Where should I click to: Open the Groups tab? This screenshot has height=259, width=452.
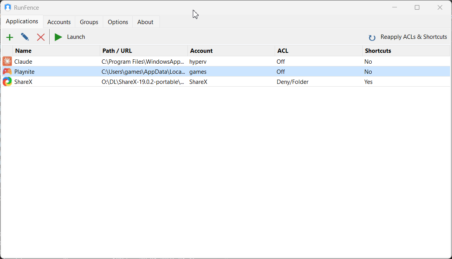point(89,22)
